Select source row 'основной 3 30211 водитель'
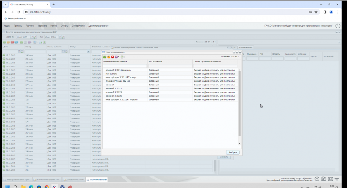 tap(170, 70)
